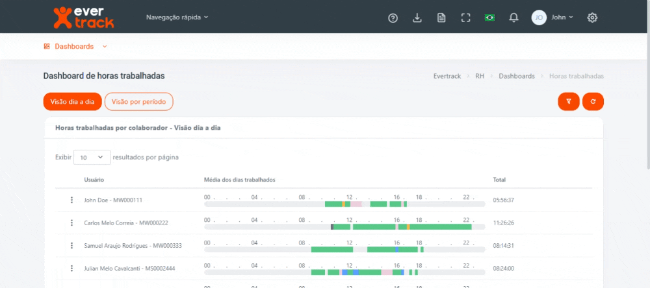The image size is (650, 288).
Task: Open the settings gear icon
Action: click(592, 18)
